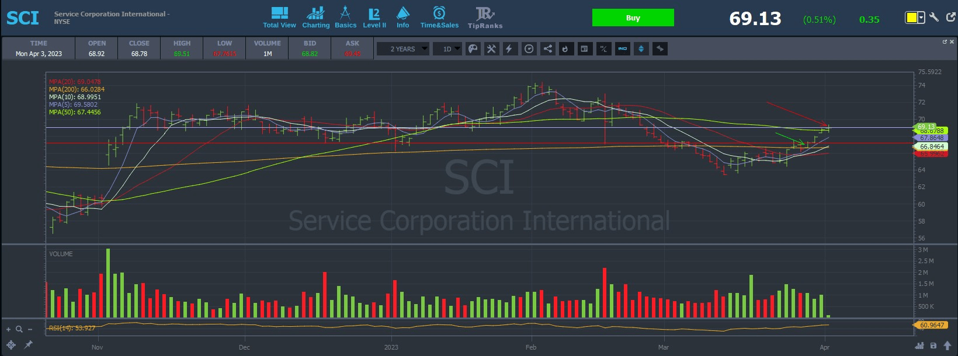The width and height of the screenshot is (958, 356).
Task: Open the wrench settings in header
Action: coord(934,18)
